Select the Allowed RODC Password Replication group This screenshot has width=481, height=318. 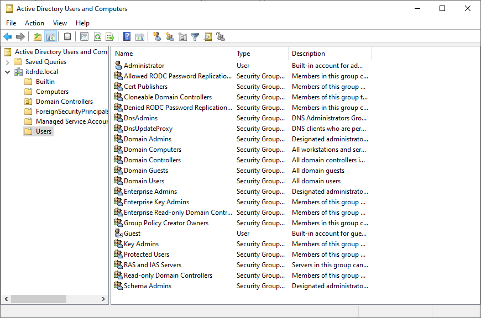(177, 76)
